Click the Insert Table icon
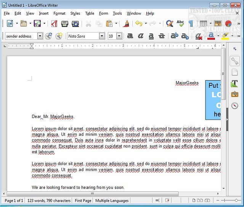Viewport: 244px width, 207px height. pyautogui.click(x=203, y=24)
